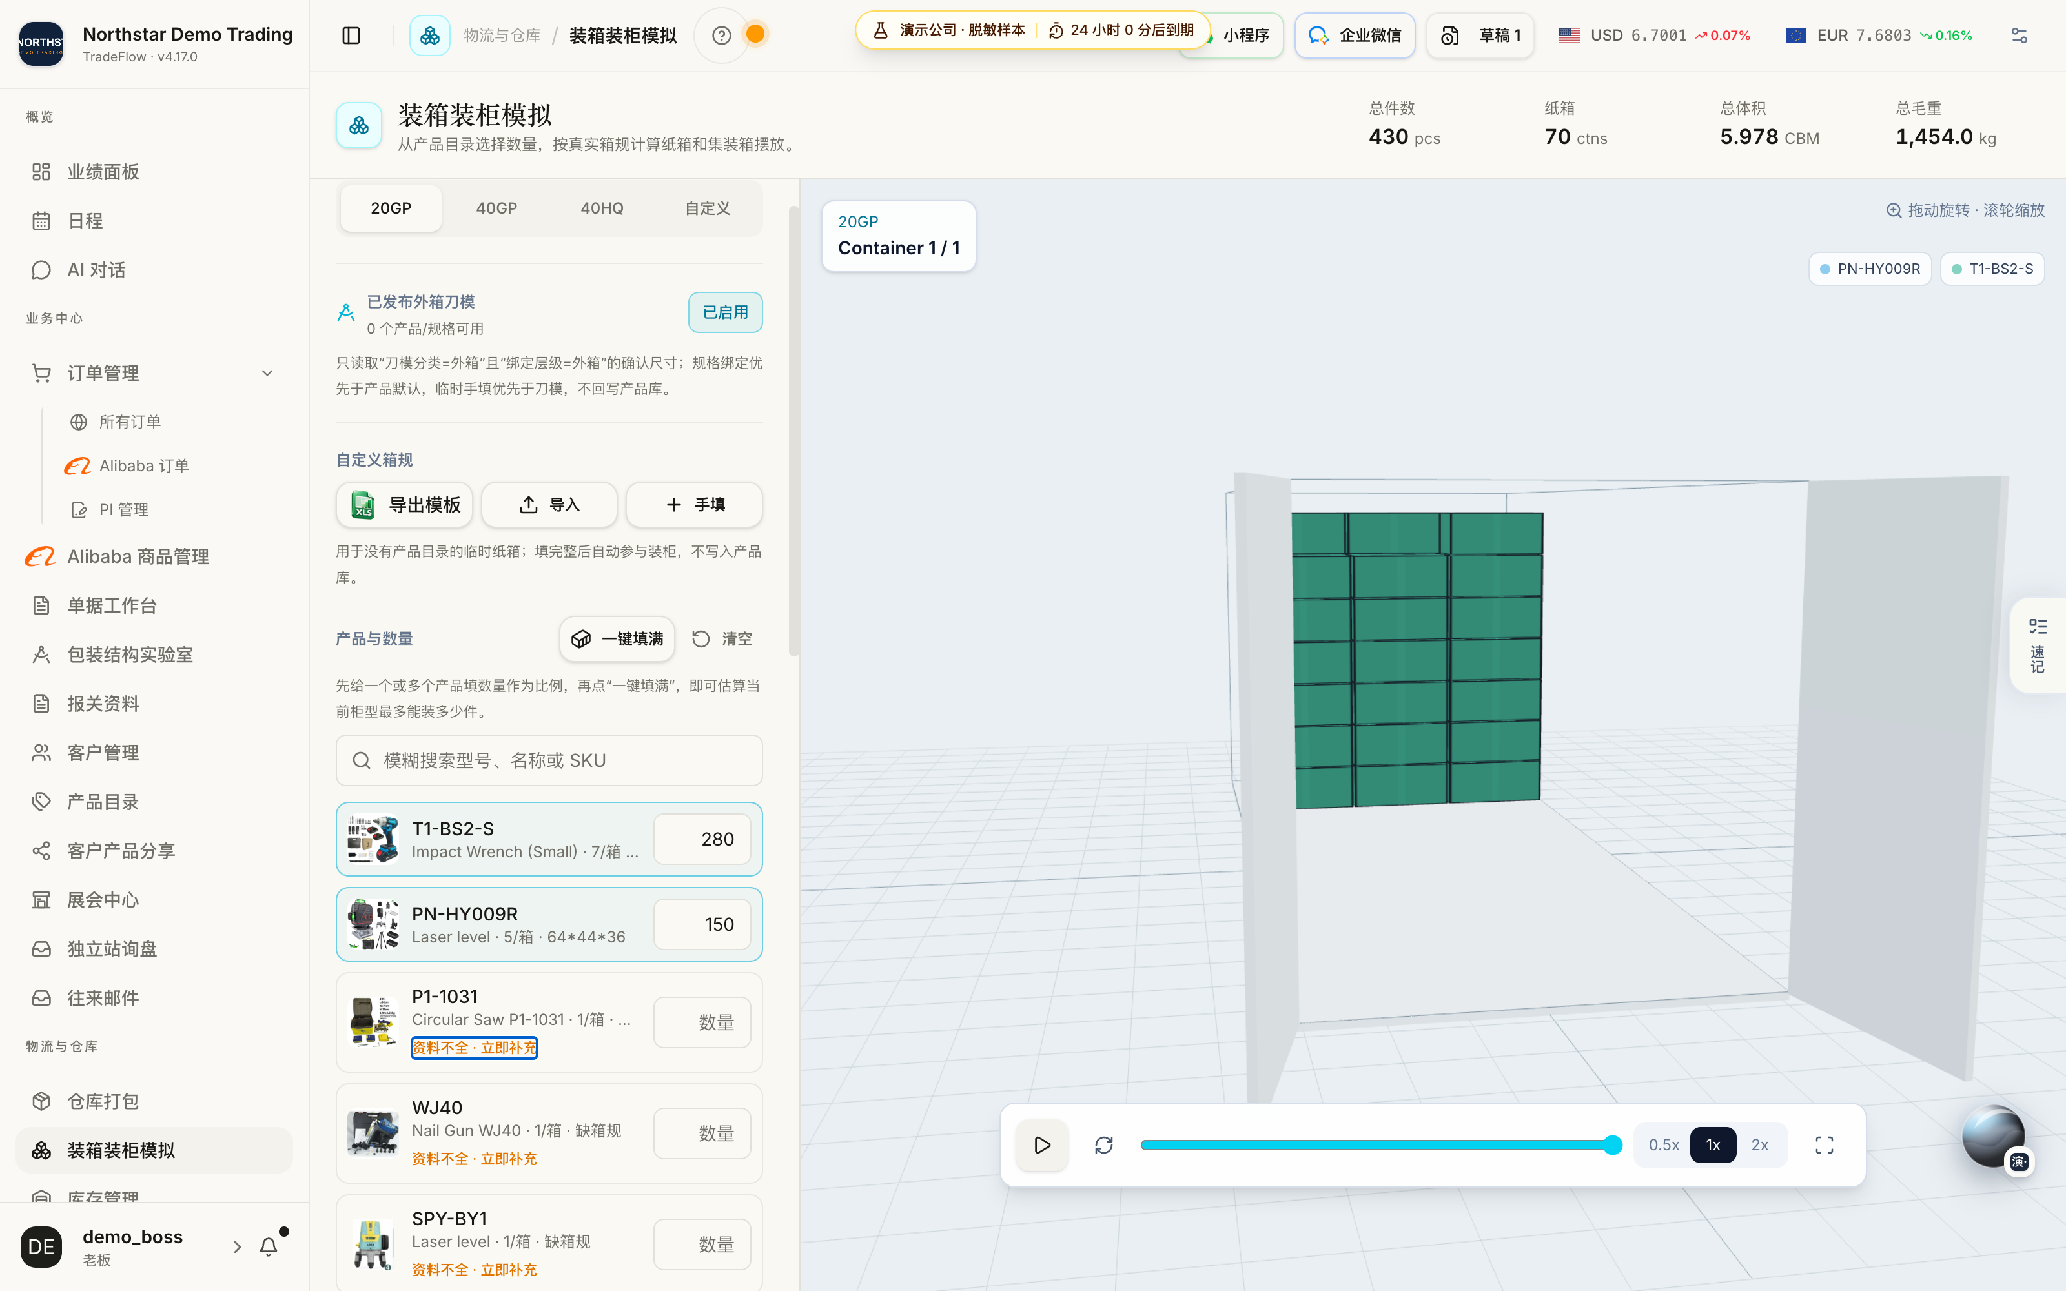The image size is (2066, 1291).
Task: Open 包装结构实验室 in the sidebar
Action: pyautogui.click(x=154, y=654)
